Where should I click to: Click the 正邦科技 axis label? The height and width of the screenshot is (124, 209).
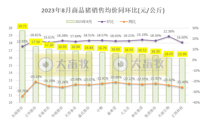click(x=177, y=112)
